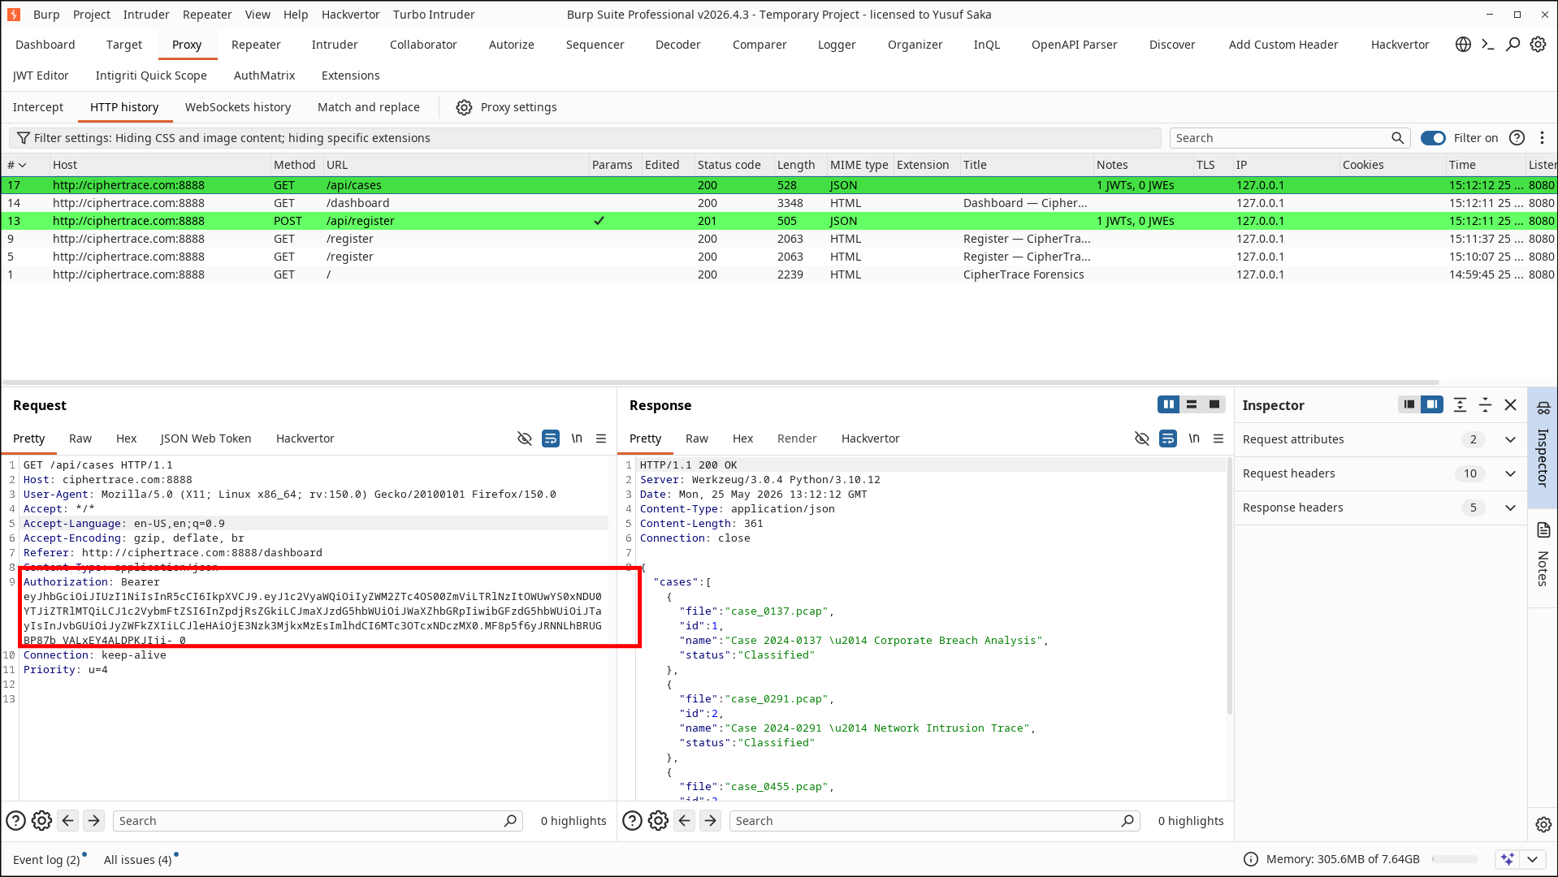This screenshot has width=1558, height=877.
Task: Toggle newline display in request editor
Action: point(577,438)
